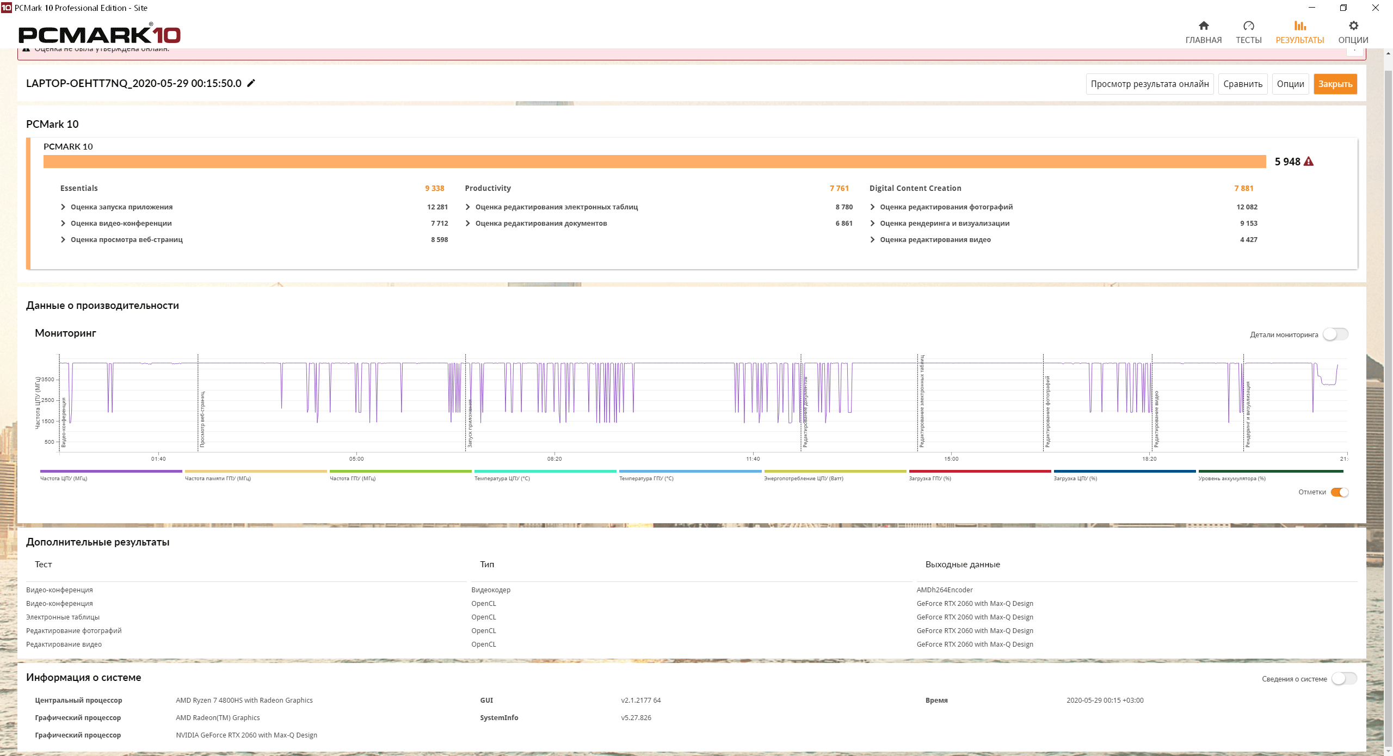Click the РЕЗУЛЬТАТЫ bar chart icon

coord(1299,26)
